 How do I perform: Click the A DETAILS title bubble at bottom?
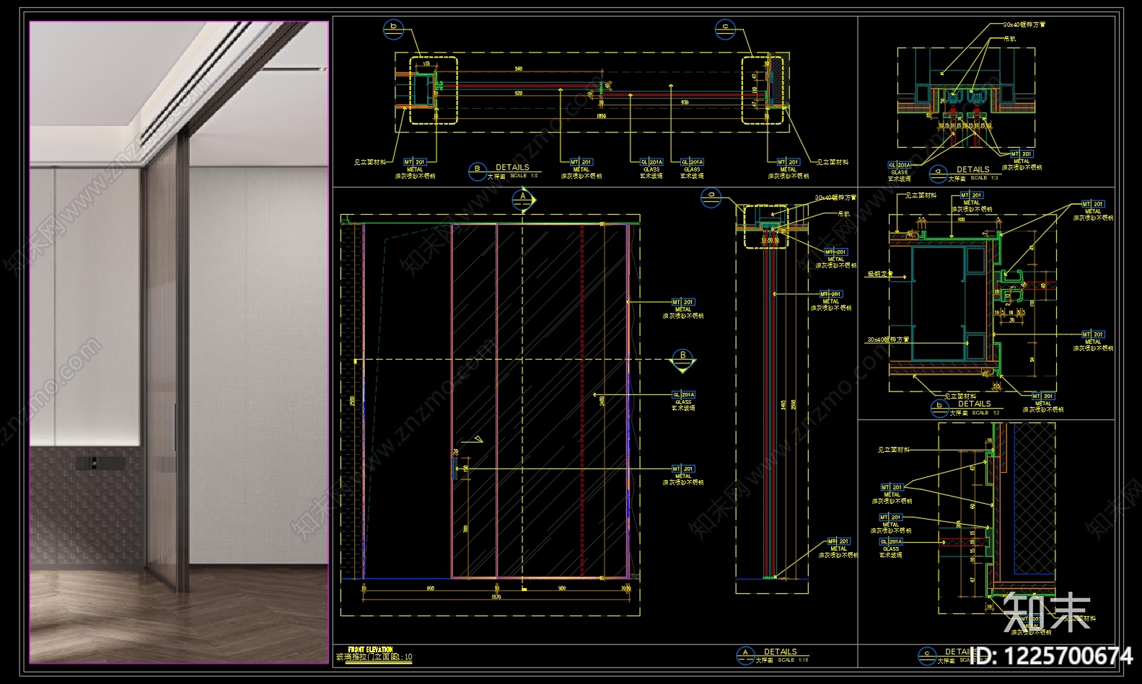[x=745, y=655]
